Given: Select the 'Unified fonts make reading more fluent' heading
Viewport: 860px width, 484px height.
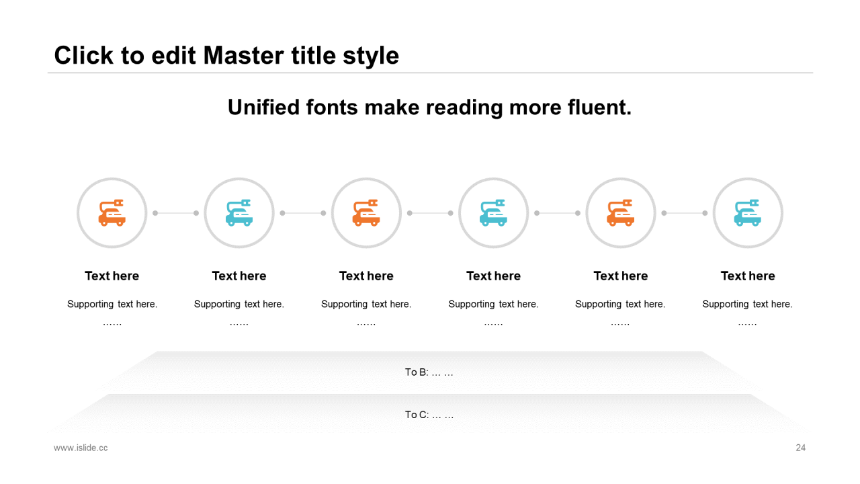Looking at the screenshot, I should coord(429,108).
